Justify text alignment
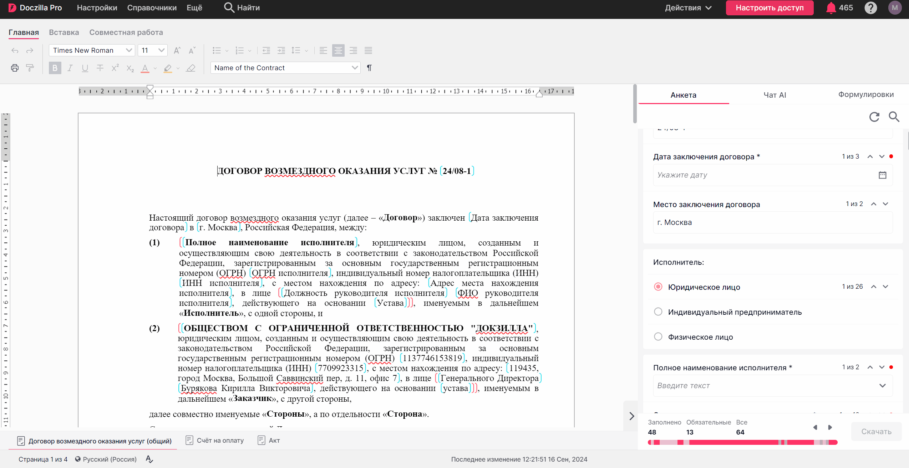 [x=368, y=51]
